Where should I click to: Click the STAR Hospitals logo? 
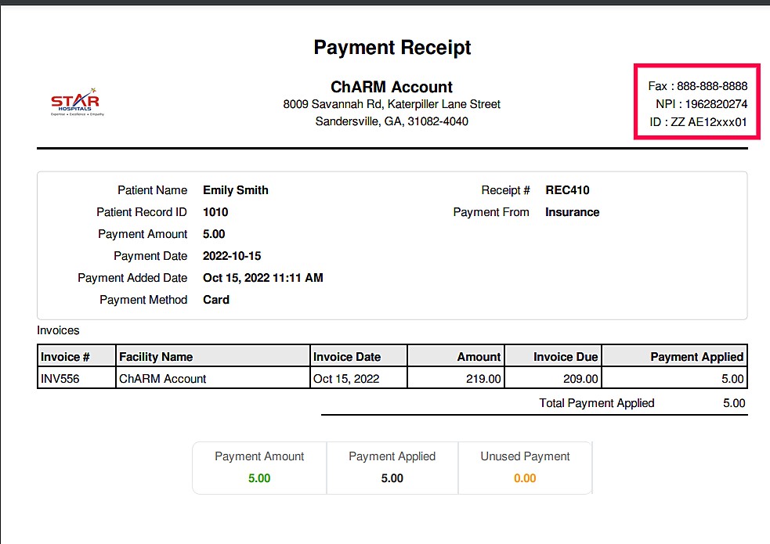75,101
